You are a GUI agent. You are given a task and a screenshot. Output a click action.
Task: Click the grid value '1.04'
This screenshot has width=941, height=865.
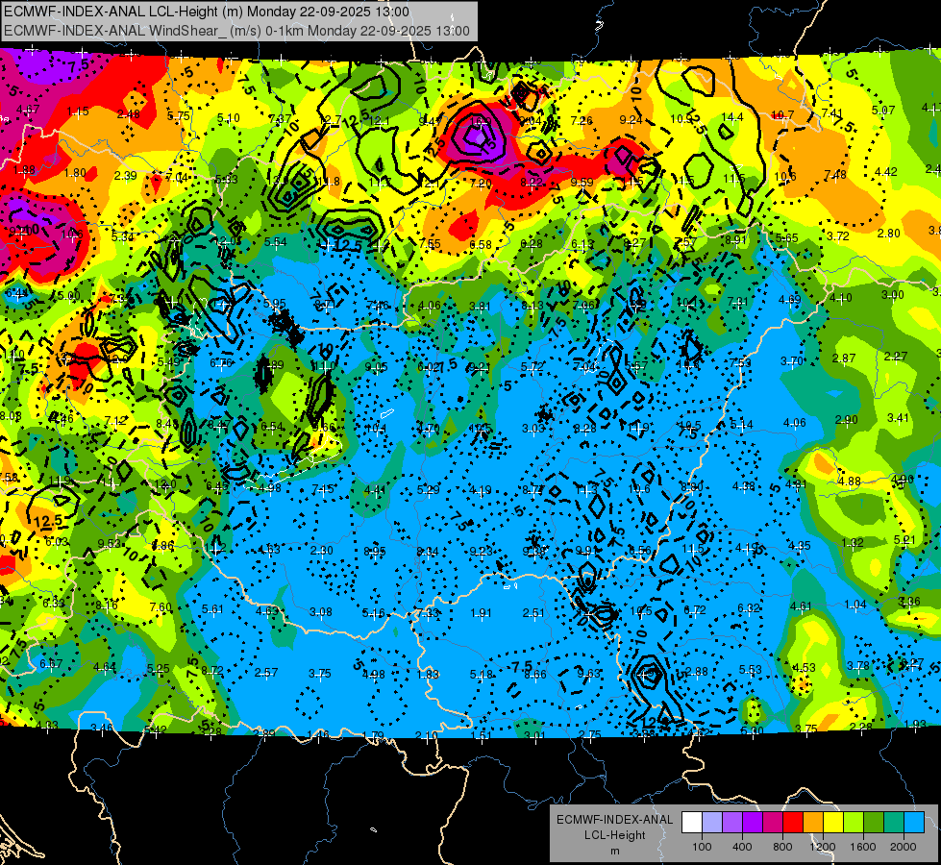[855, 605]
